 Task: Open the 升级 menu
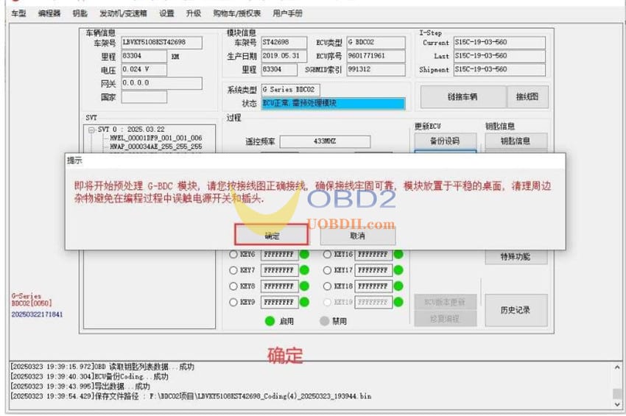193,13
